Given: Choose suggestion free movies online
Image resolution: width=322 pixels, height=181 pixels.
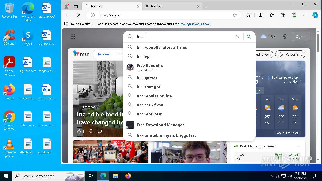Looking at the screenshot, I should [x=189, y=96].
